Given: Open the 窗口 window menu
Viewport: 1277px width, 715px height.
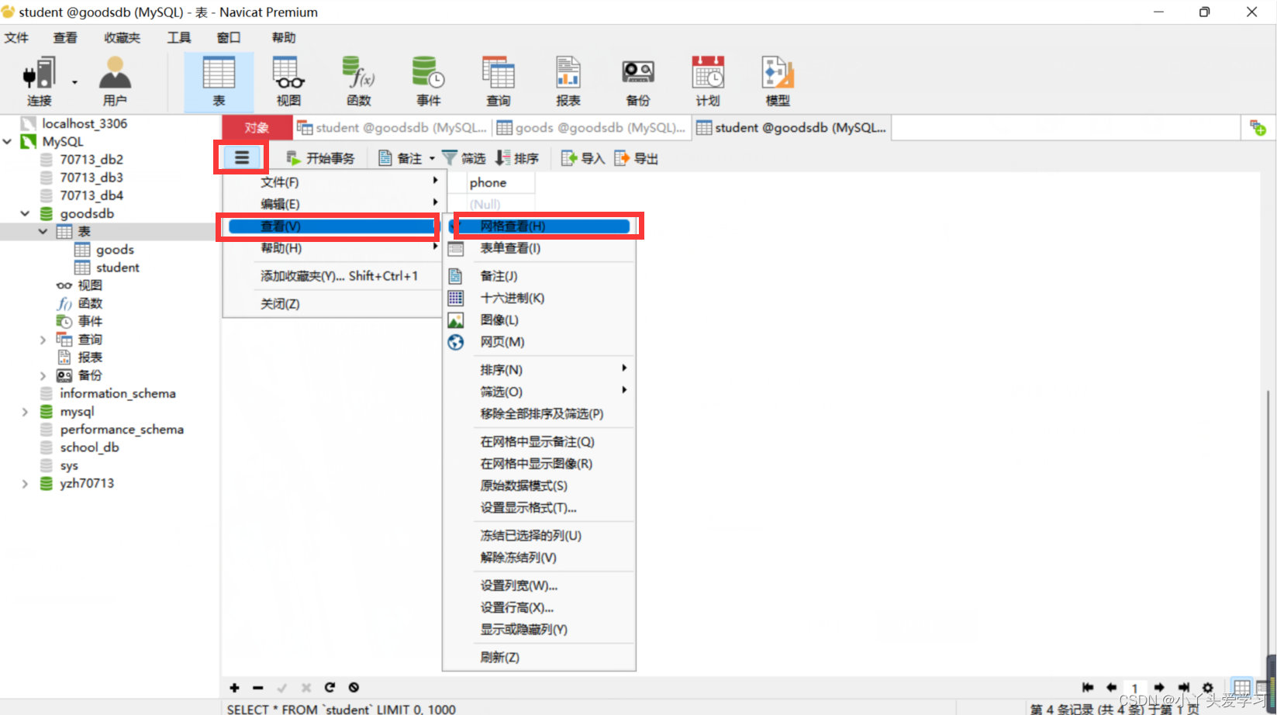Looking at the screenshot, I should [229, 37].
